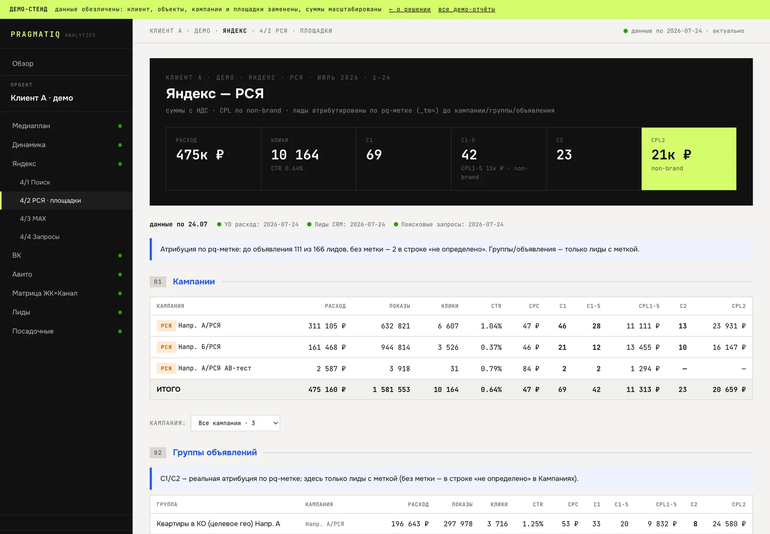The height and width of the screenshot is (534, 770).
Task: Click the Клиент А · демо project name
Action: click(42, 98)
